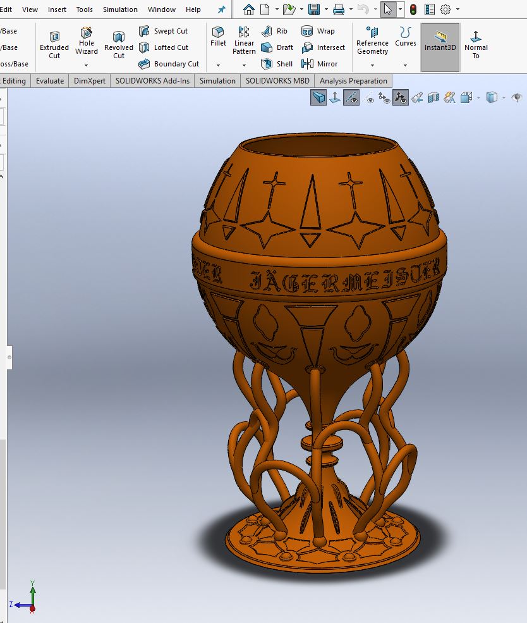The image size is (527, 623).
Task: Open Display Style cube icon
Action: tap(492, 98)
